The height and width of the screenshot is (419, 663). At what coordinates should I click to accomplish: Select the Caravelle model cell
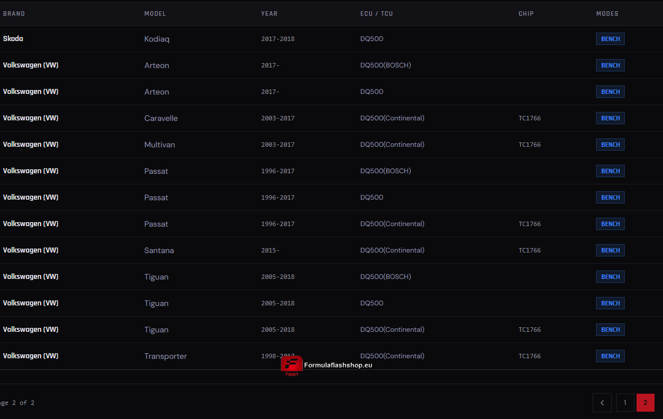[161, 118]
